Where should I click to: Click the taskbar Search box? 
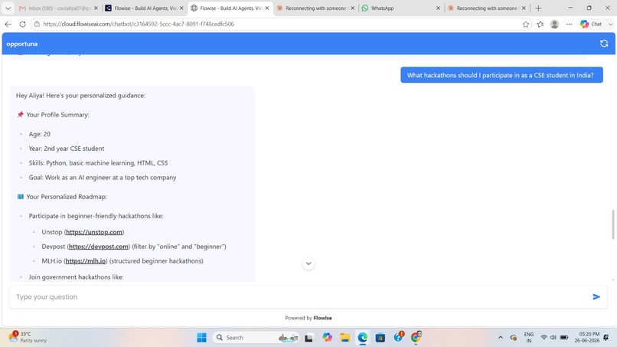(x=256, y=338)
